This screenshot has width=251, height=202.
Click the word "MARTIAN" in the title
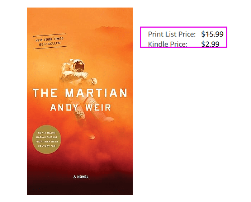tap(96, 93)
